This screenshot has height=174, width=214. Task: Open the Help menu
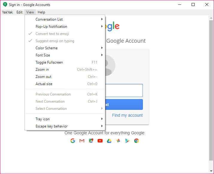[41, 12]
